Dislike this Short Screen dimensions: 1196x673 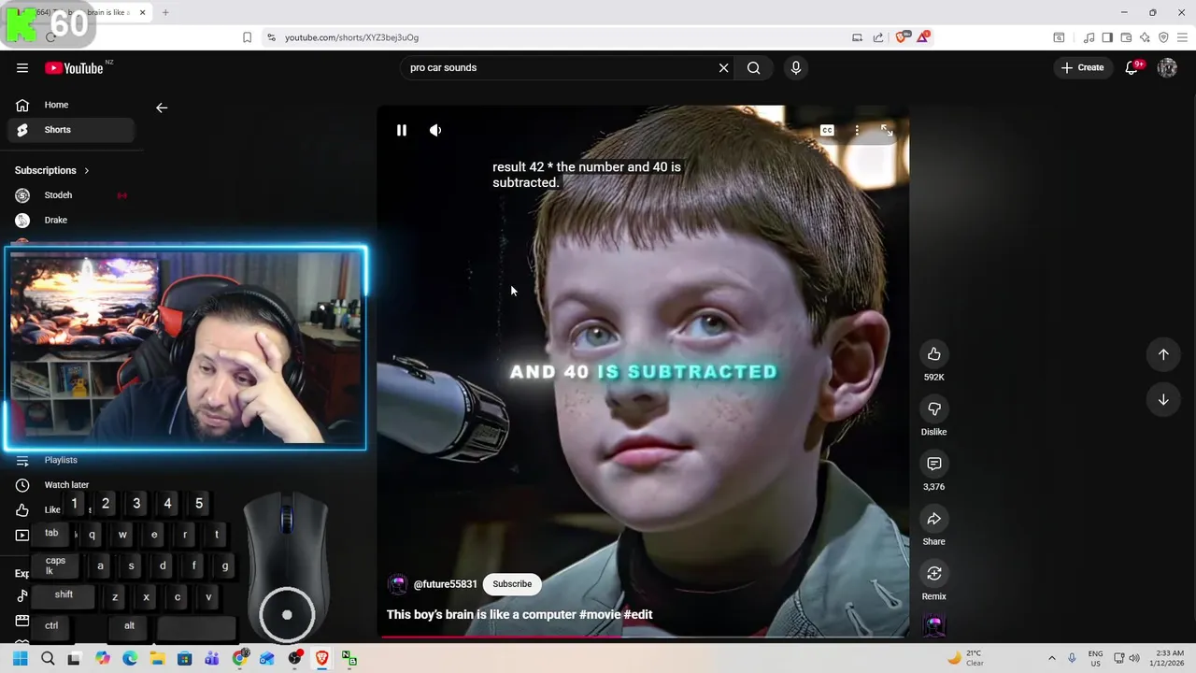tap(933, 408)
